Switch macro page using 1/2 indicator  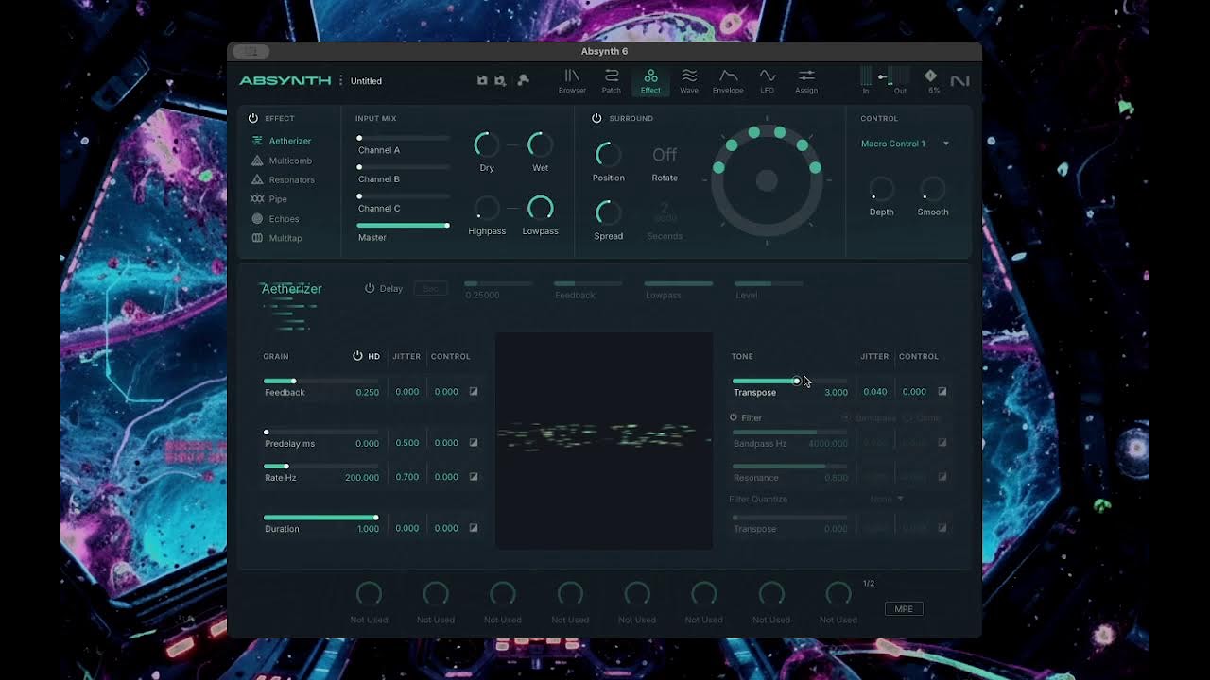pyautogui.click(x=869, y=584)
